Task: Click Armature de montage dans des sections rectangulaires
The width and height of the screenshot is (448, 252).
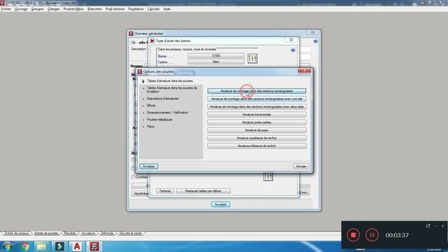Action: [x=257, y=91]
